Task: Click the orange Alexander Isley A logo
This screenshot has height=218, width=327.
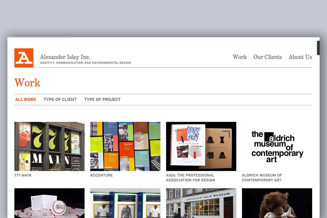Action: tap(24, 58)
